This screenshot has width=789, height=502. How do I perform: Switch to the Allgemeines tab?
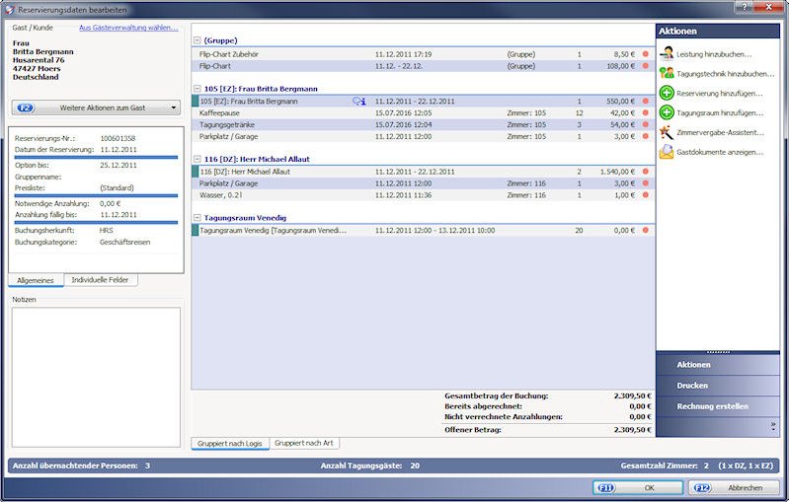click(x=36, y=280)
